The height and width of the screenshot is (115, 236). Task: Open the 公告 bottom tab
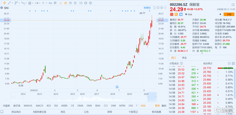coord(86,112)
